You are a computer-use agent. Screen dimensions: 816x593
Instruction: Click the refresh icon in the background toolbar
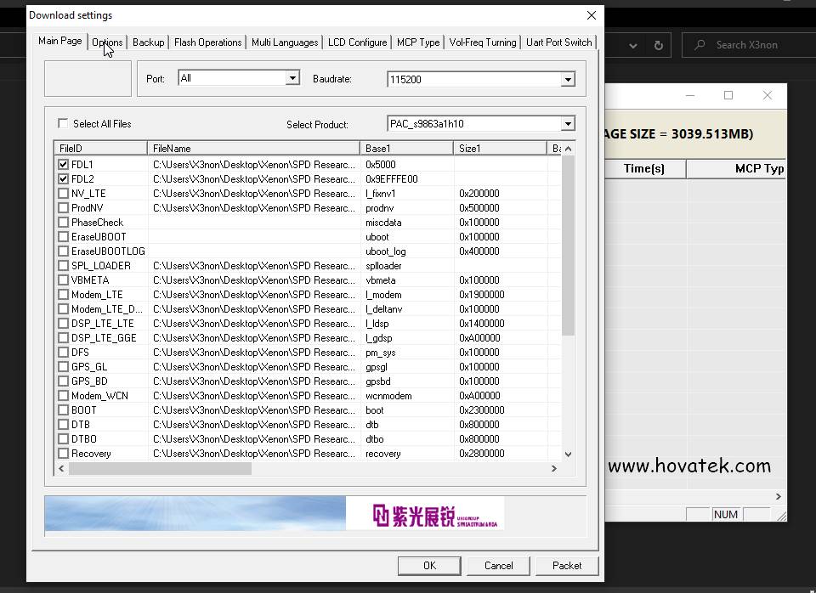tap(659, 46)
